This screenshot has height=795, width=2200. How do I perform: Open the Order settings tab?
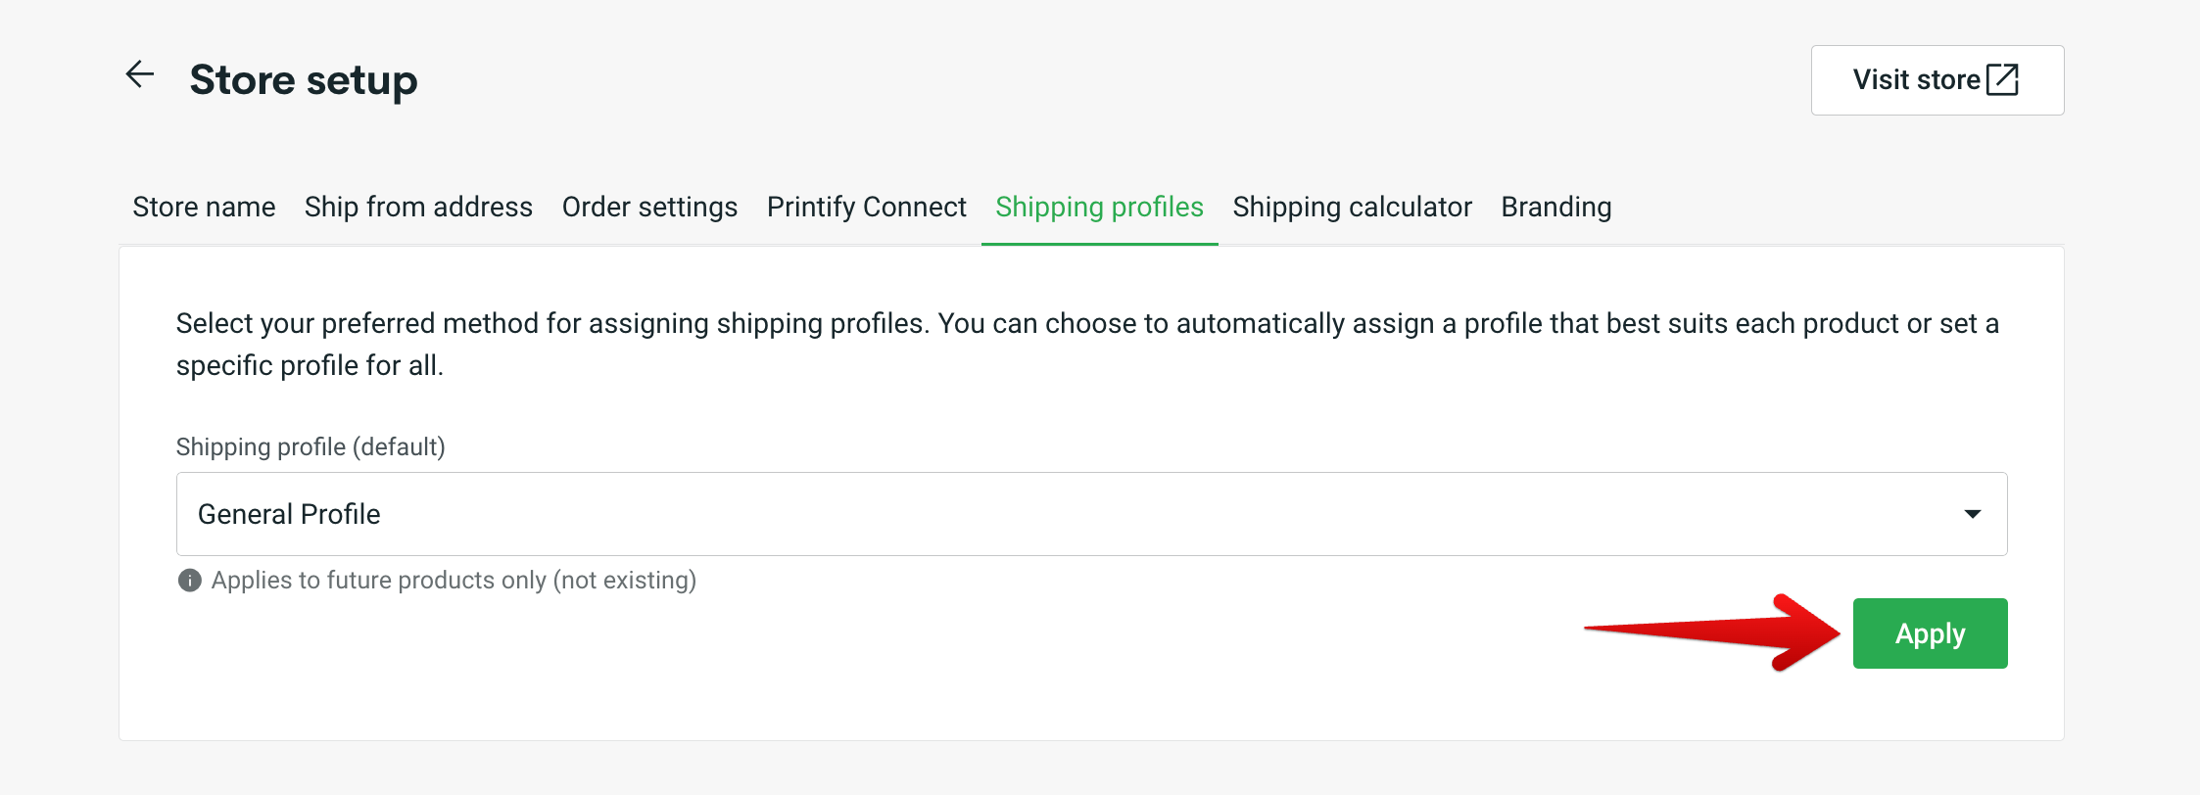click(x=649, y=207)
